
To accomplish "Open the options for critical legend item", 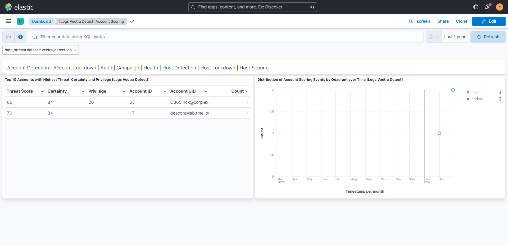I will click(x=500, y=99).
